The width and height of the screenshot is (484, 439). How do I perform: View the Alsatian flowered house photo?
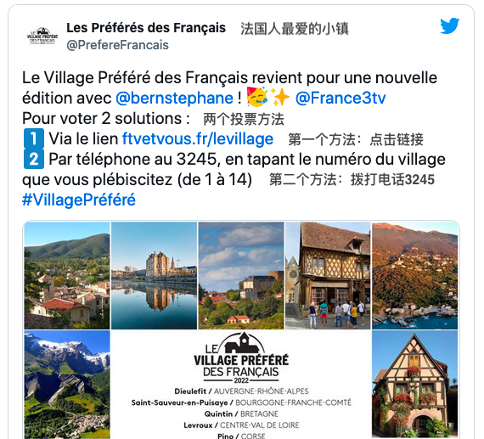(x=415, y=385)
